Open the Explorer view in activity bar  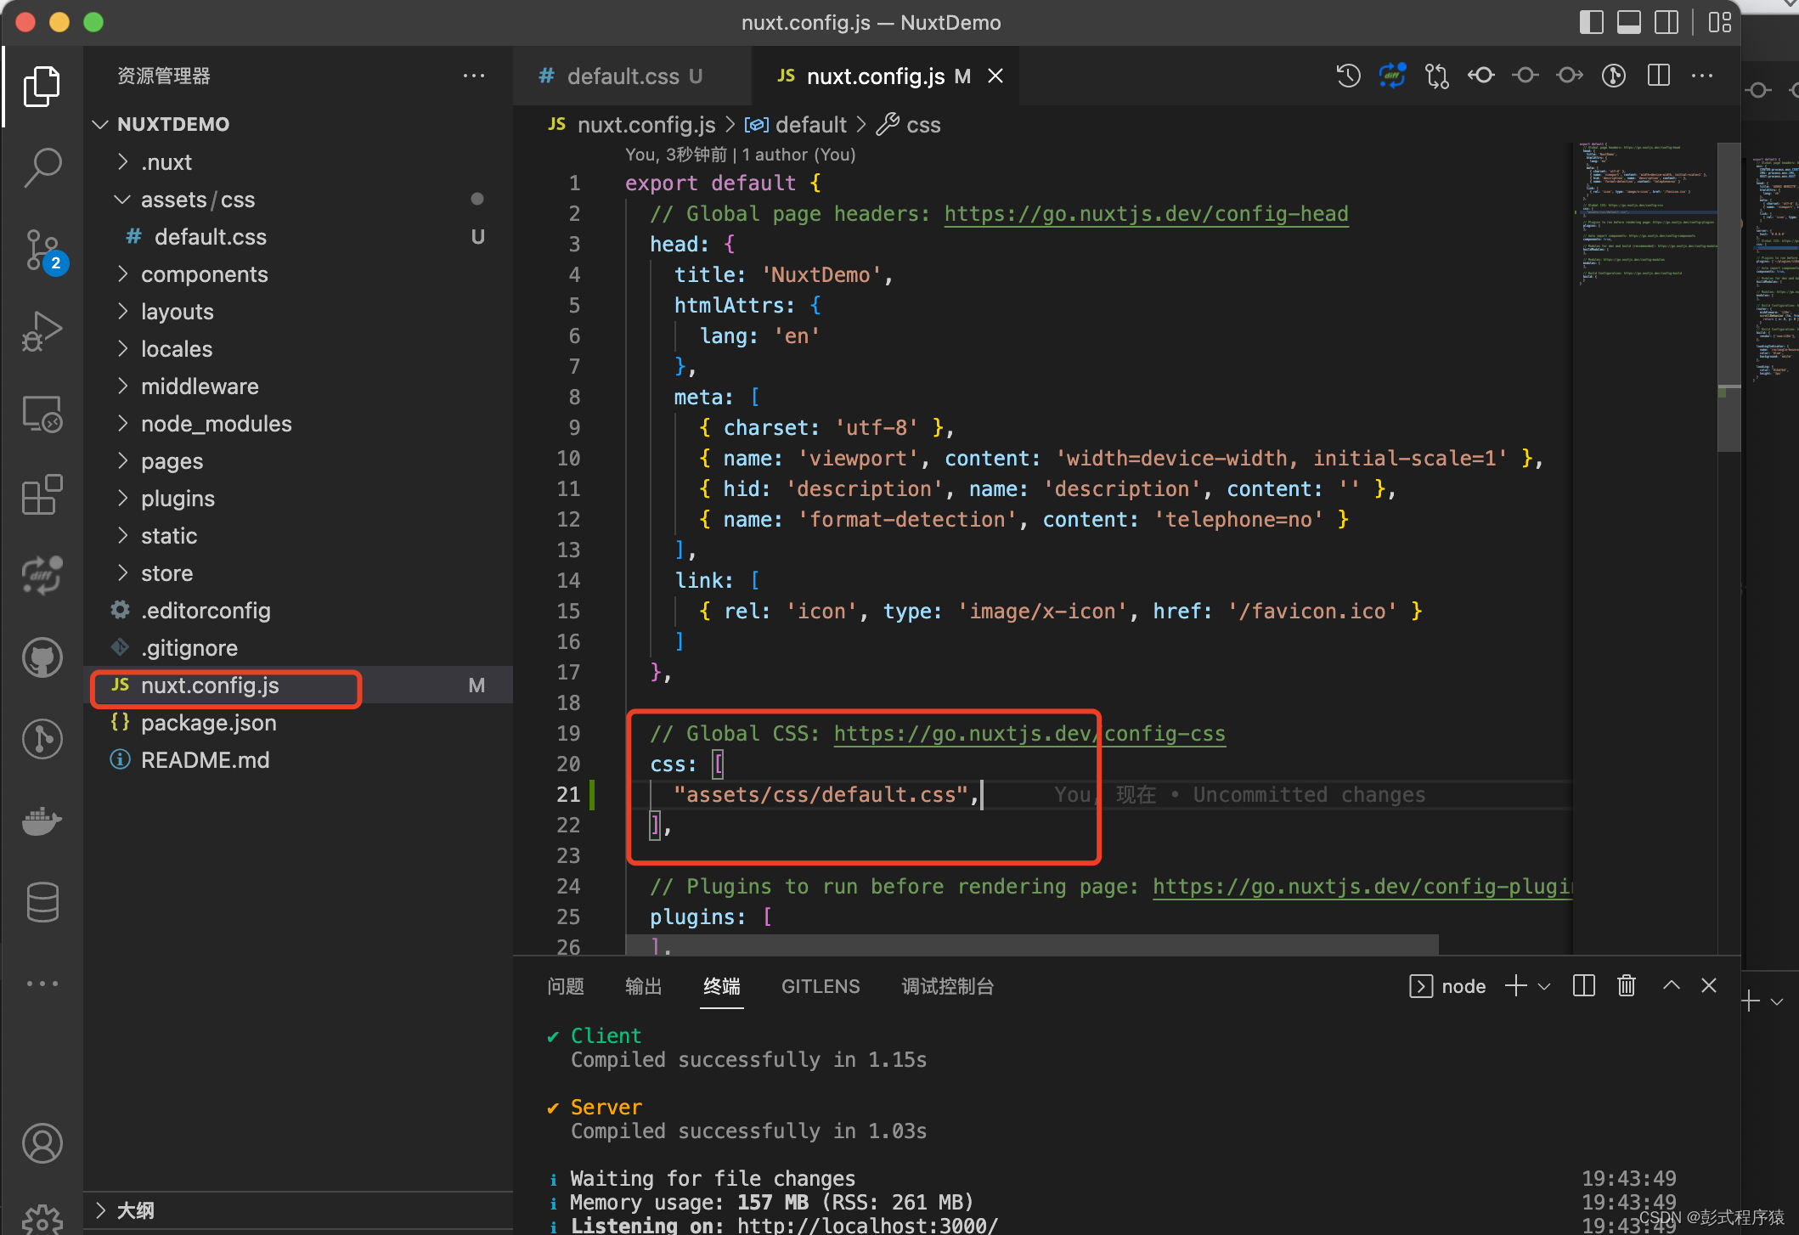[42, 87]
